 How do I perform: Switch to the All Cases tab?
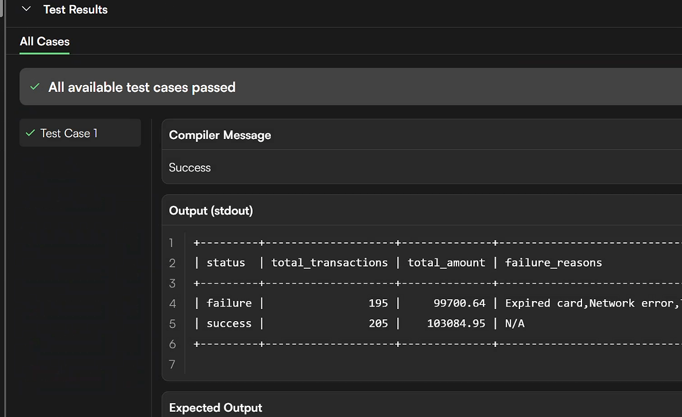click(x=45, y=41)
